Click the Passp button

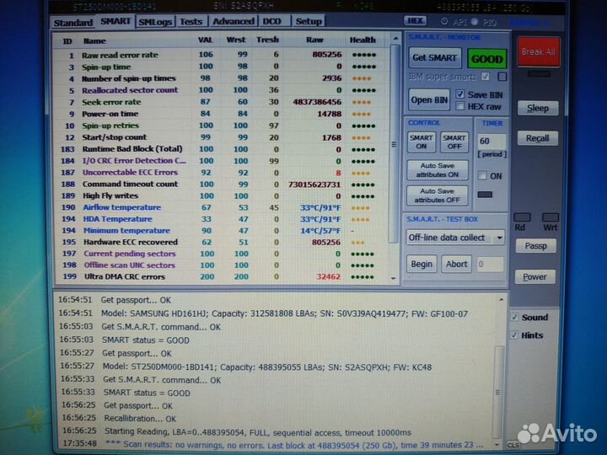coord(536,246)
